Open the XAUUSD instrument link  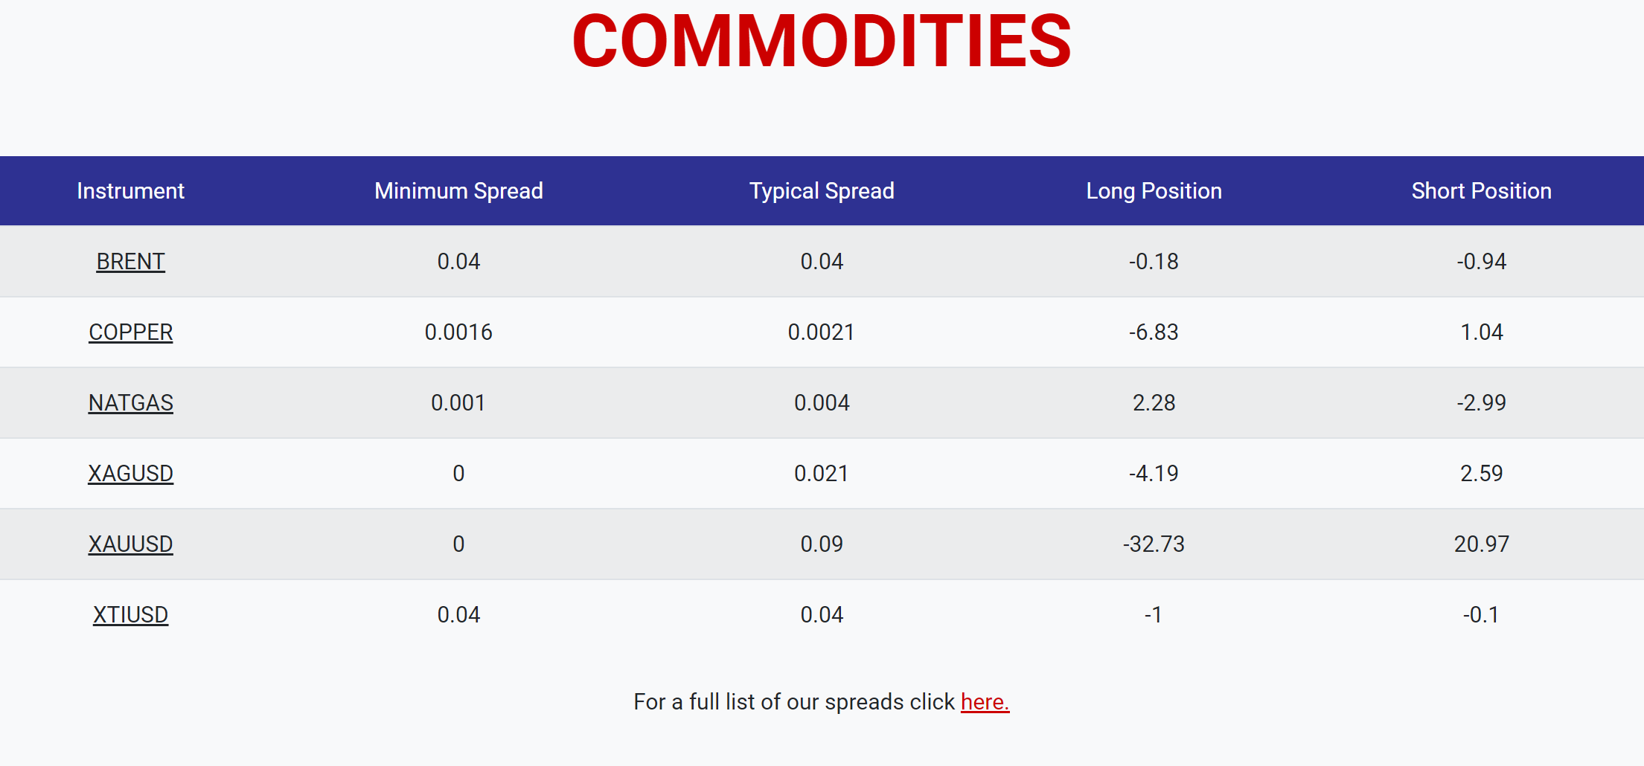tap(130, 544)
